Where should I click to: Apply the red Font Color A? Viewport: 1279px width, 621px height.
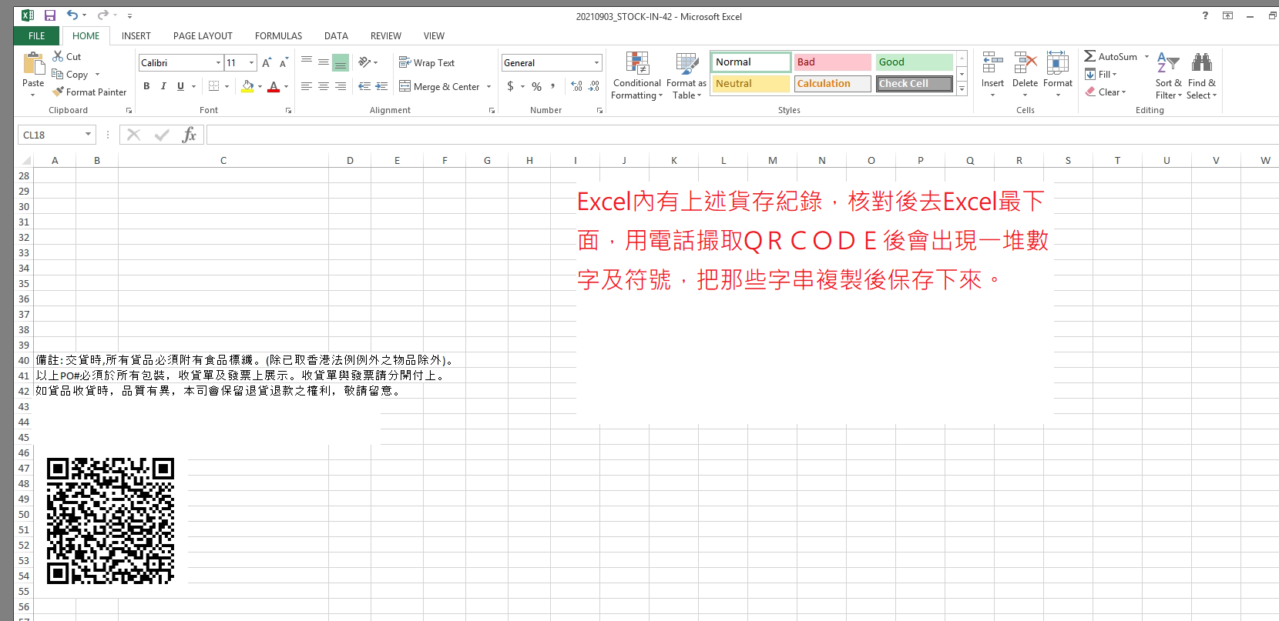coord(274,86)
